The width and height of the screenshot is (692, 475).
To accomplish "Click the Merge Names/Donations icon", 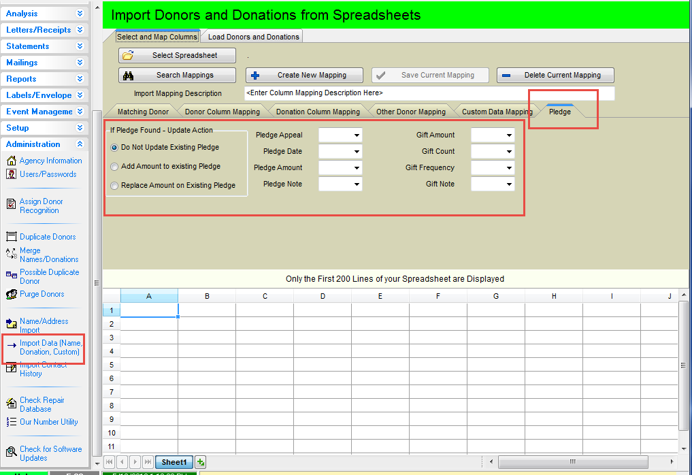I will (x=11, y=253).
